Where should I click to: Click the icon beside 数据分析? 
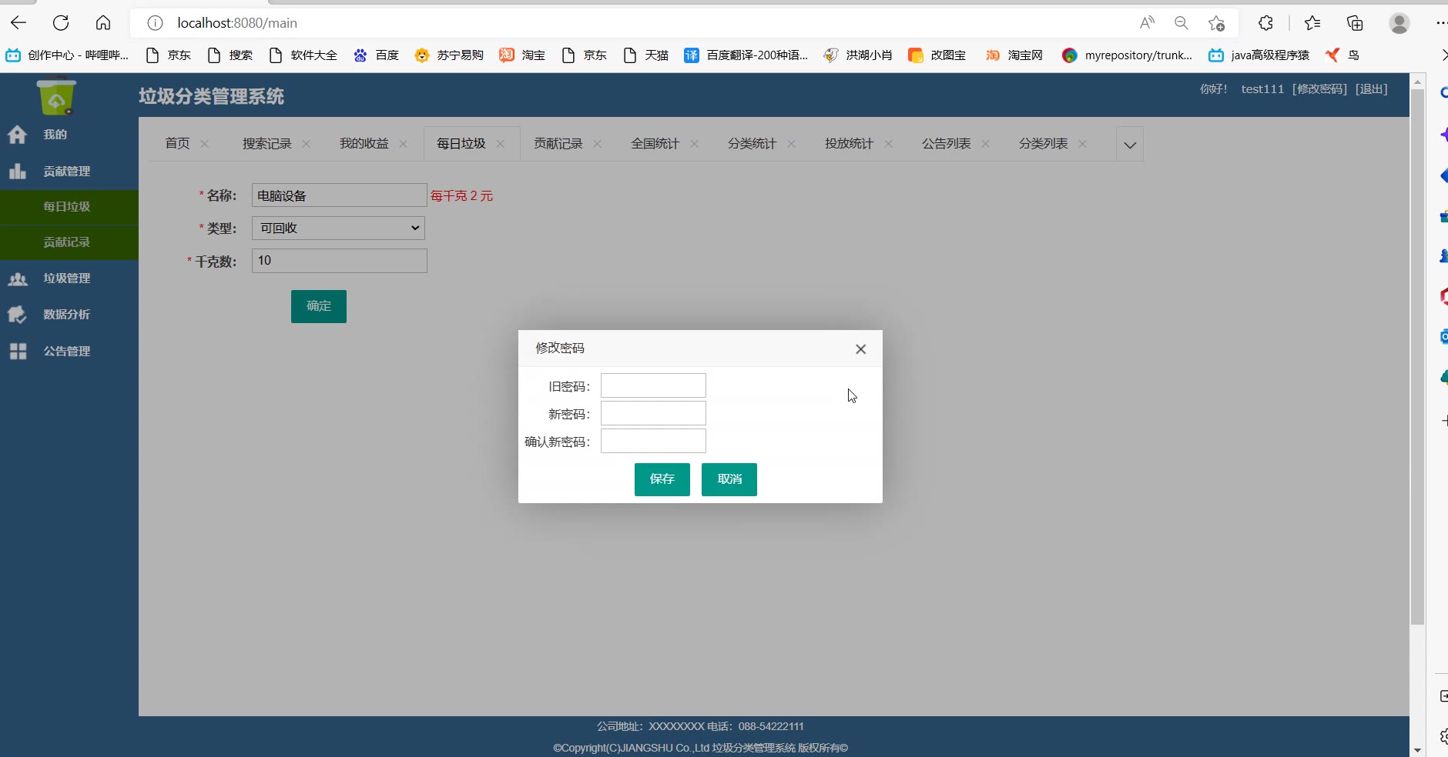[x=18, y=315]
